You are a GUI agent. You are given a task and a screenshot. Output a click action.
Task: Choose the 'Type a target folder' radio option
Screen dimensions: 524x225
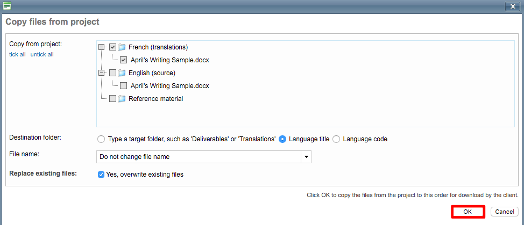(x=101, y=139)
